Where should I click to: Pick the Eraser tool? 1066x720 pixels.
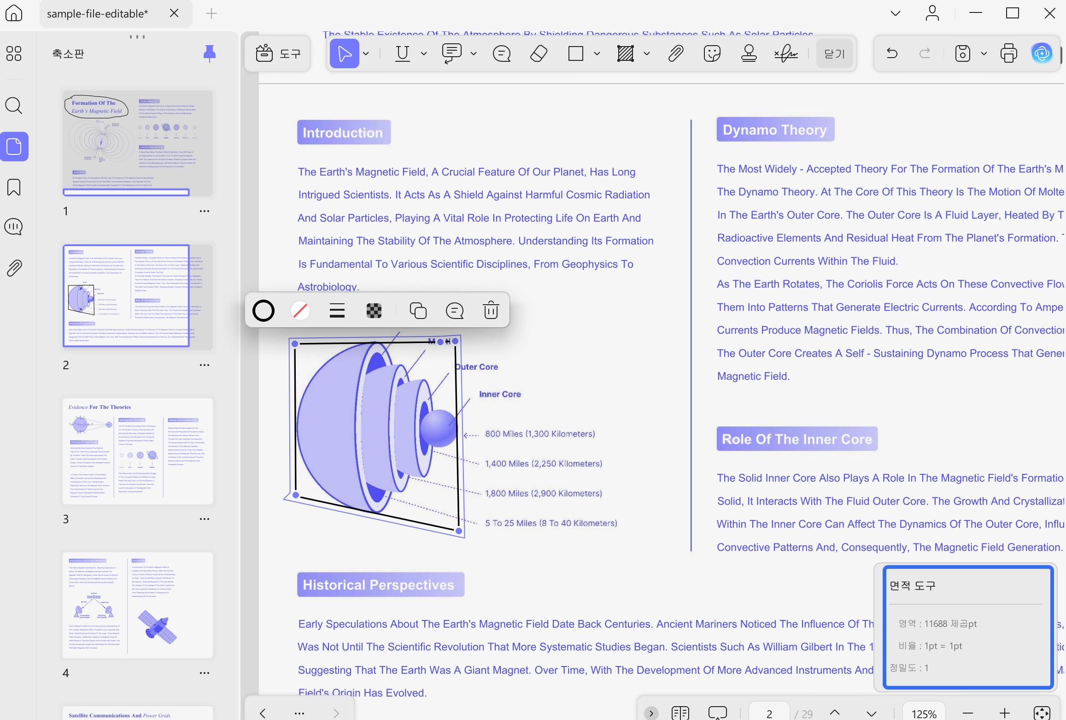539,53
